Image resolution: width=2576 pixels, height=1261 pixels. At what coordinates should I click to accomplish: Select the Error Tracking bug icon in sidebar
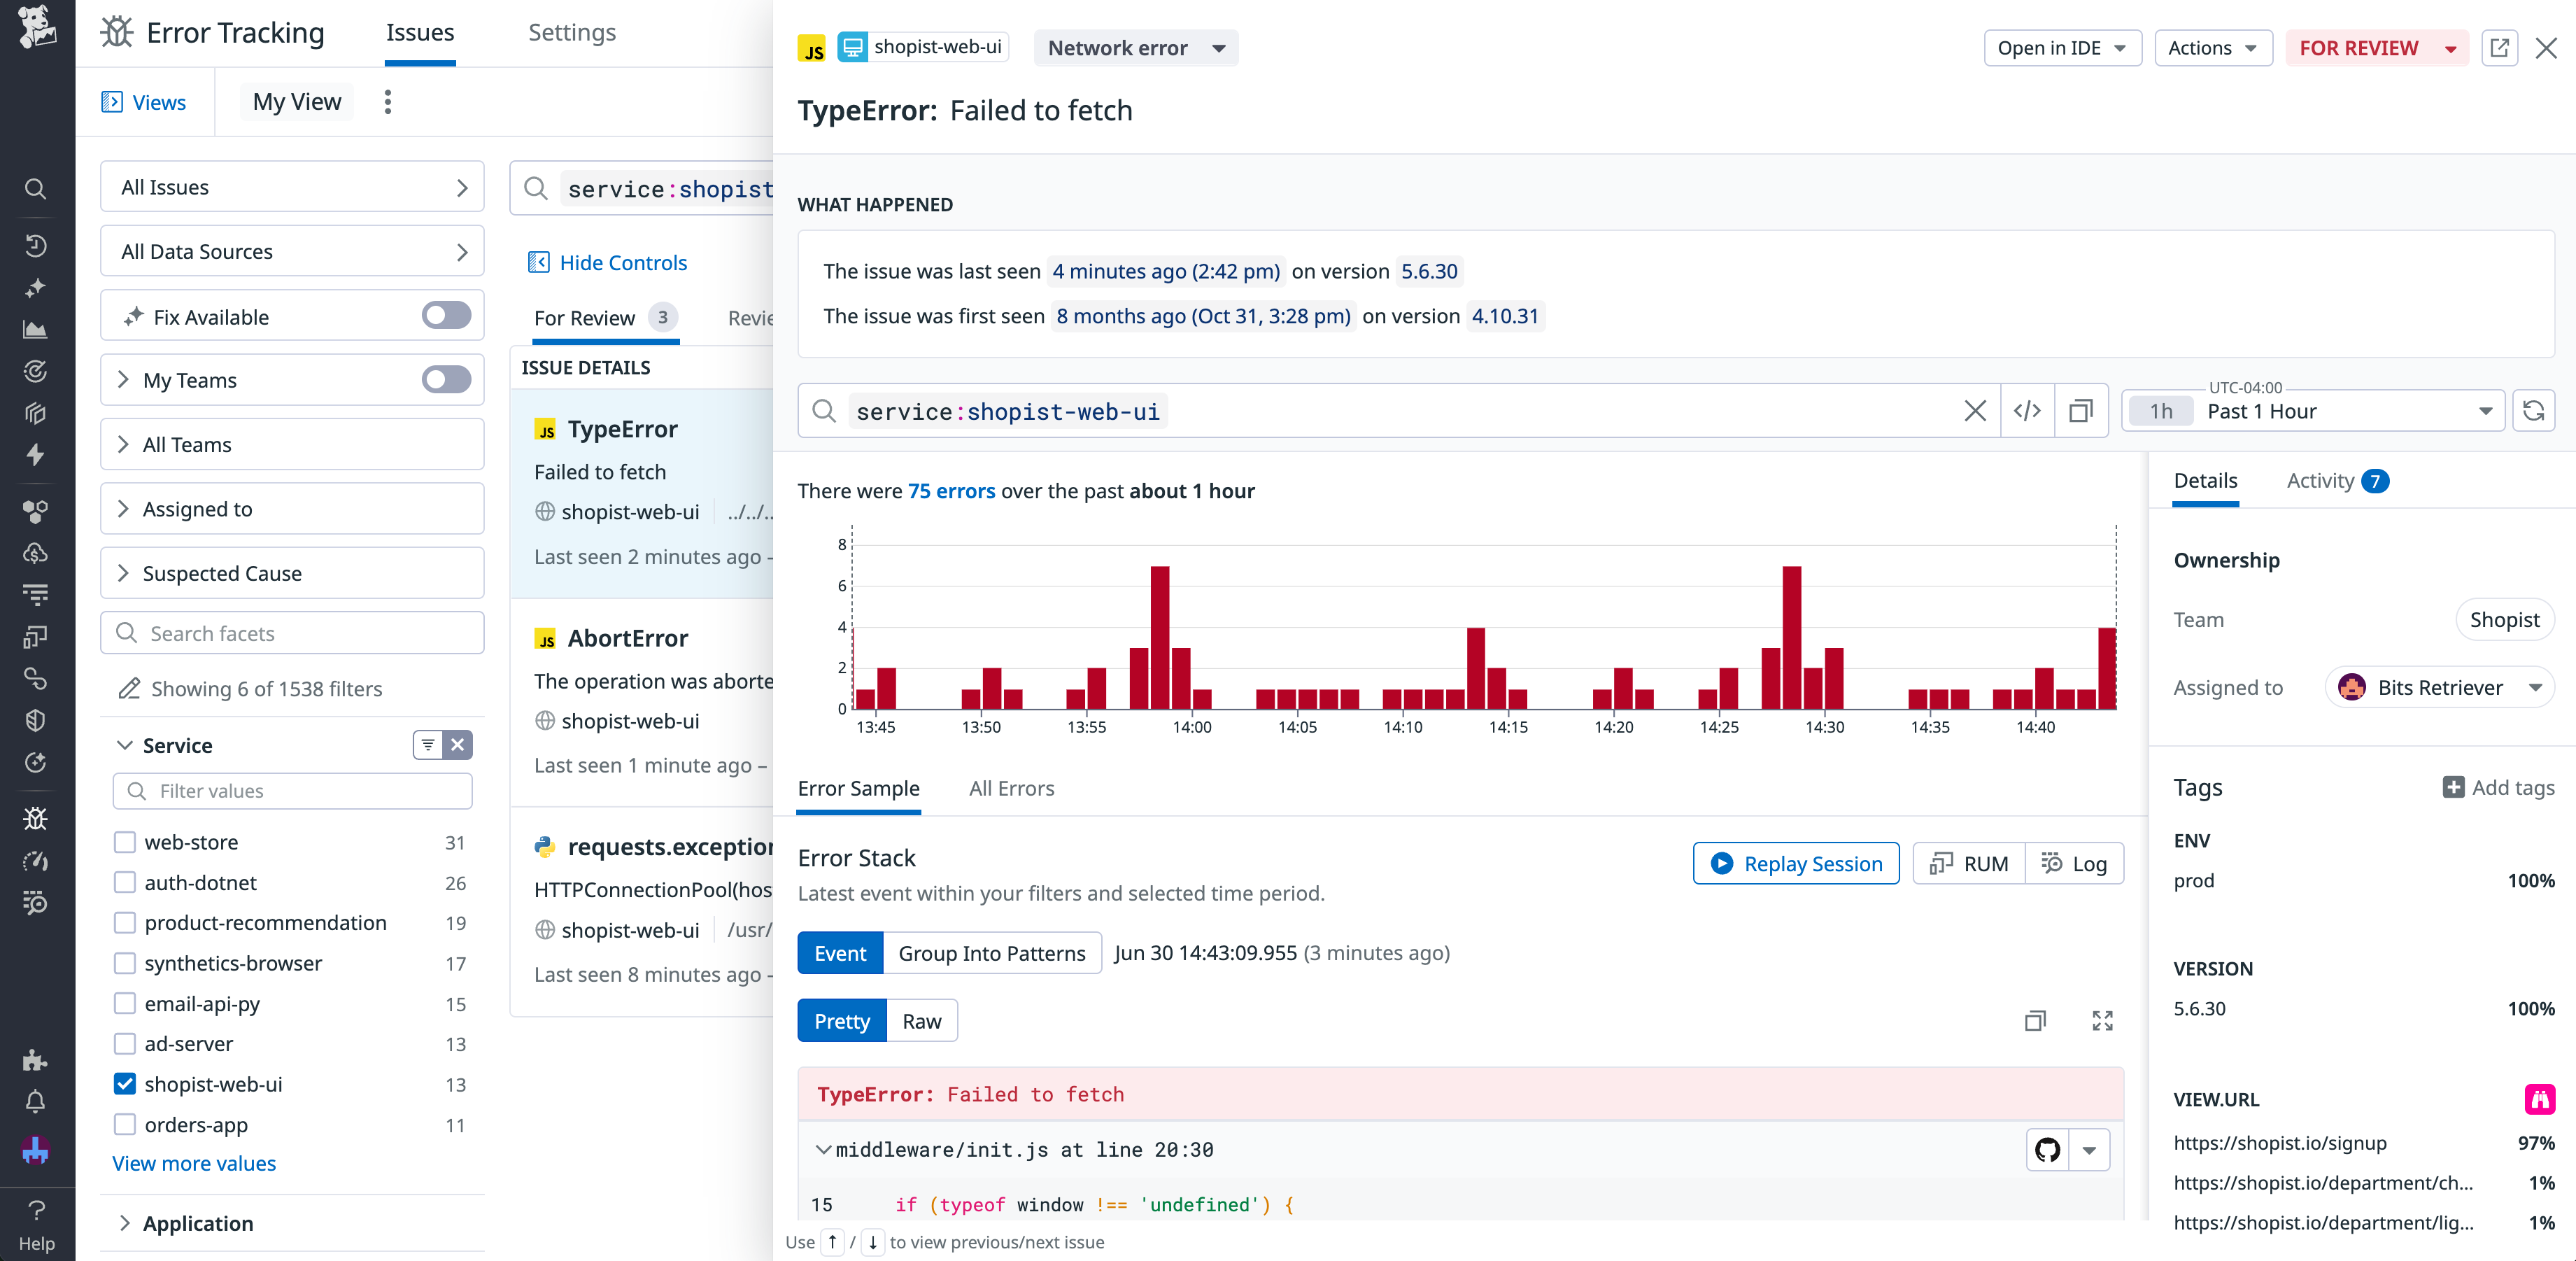(36, 817)
